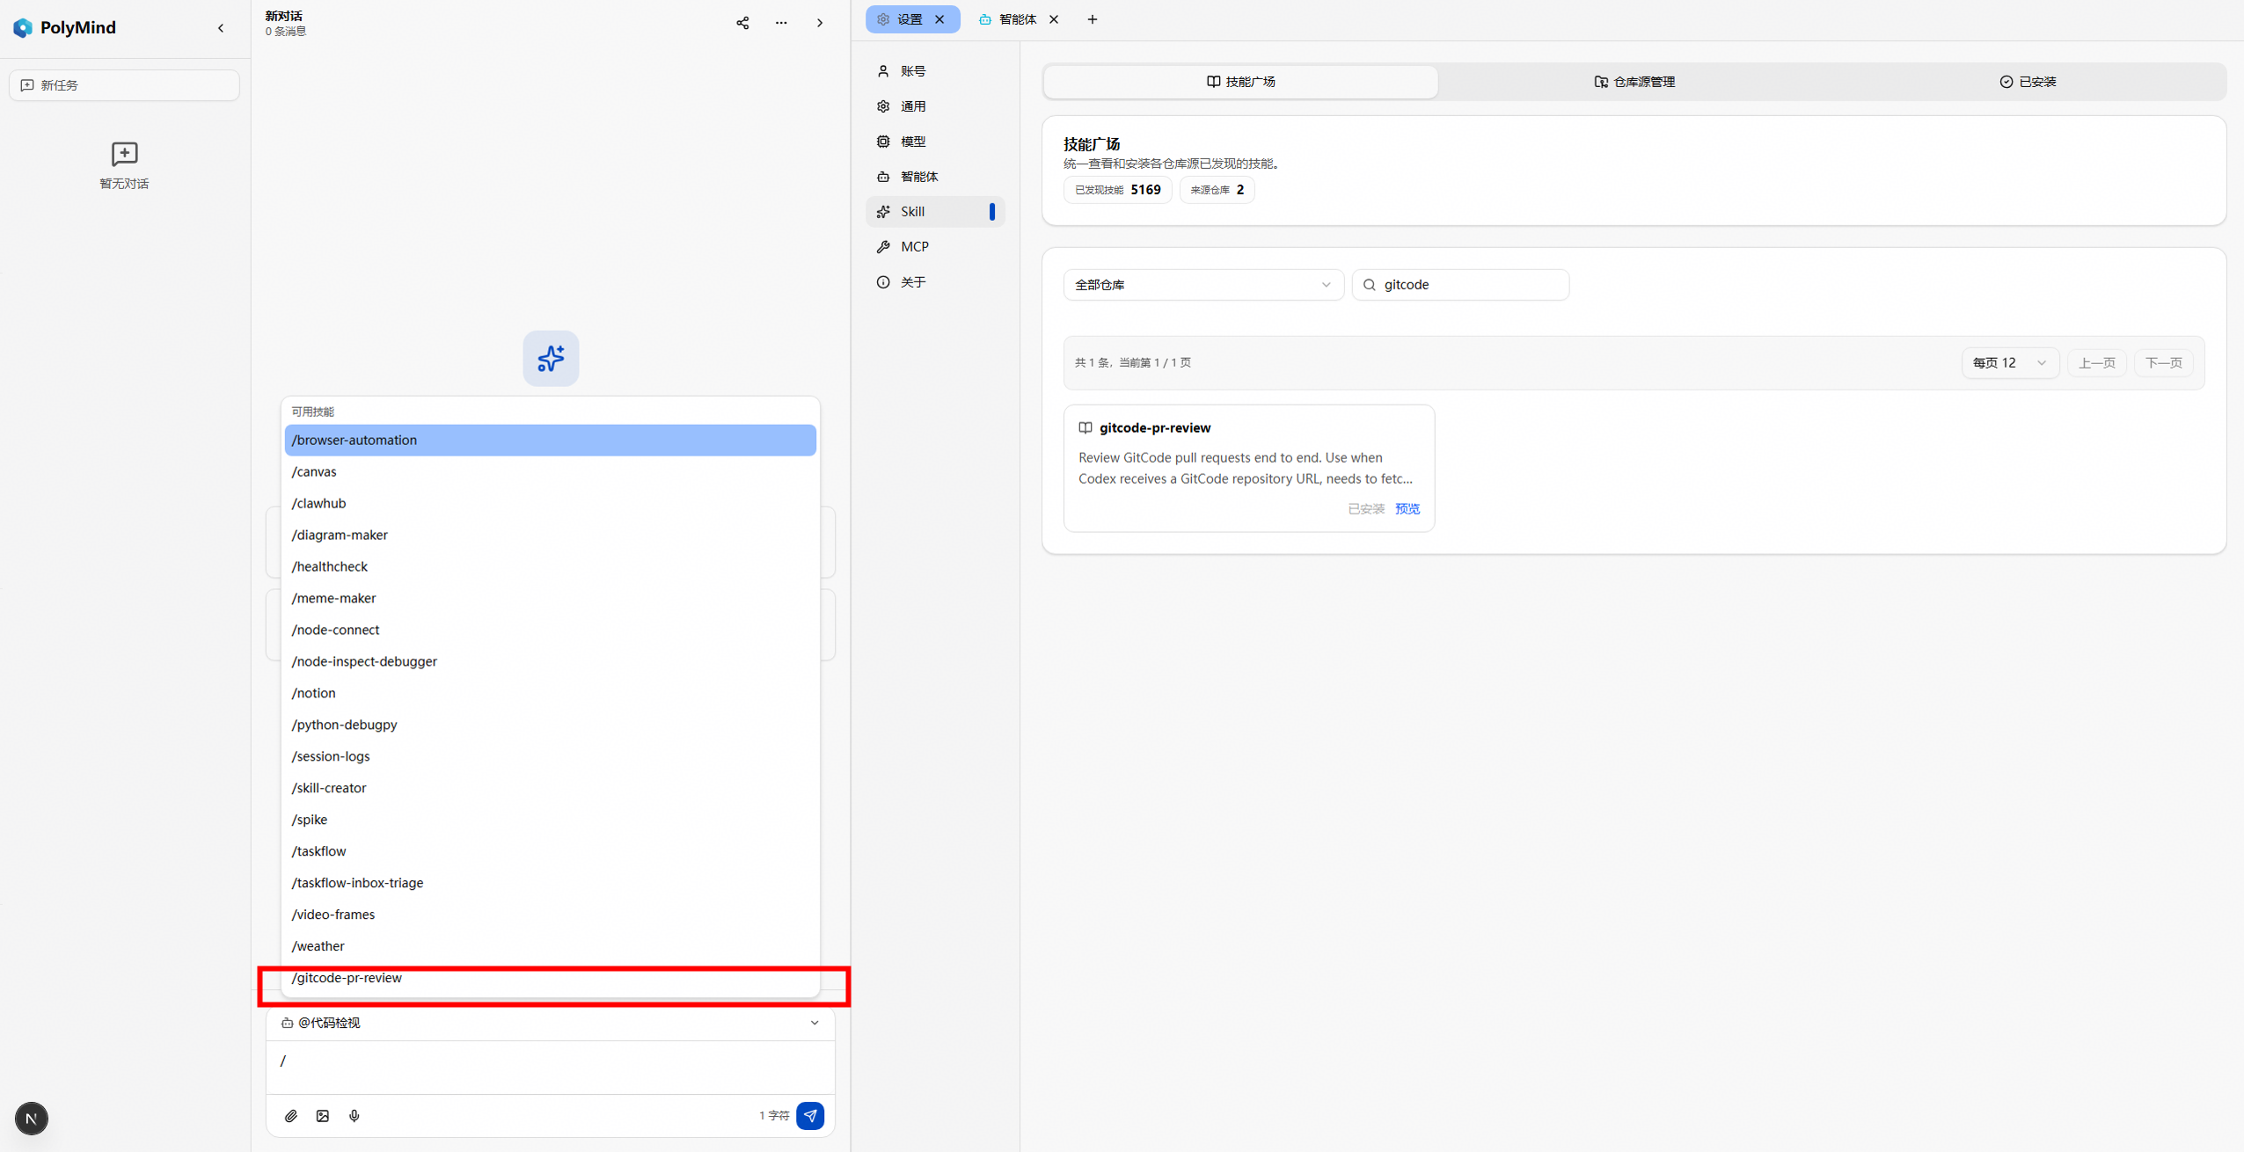Go to next page with 下一页
This screenshot has width=2244, height=1152.
pyautogui.click(x=2163, y=363)
